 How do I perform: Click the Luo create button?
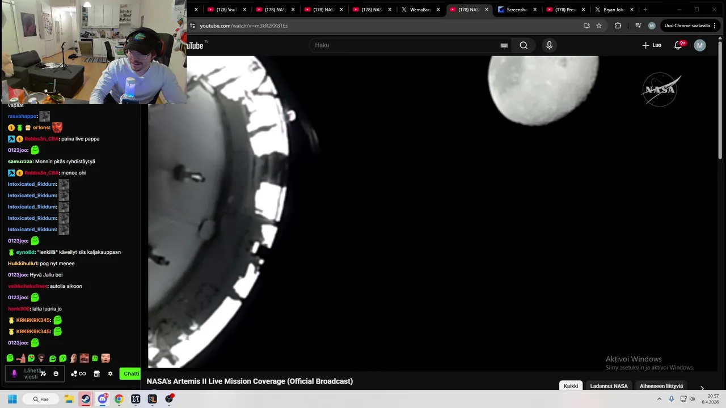click(652, 45)
